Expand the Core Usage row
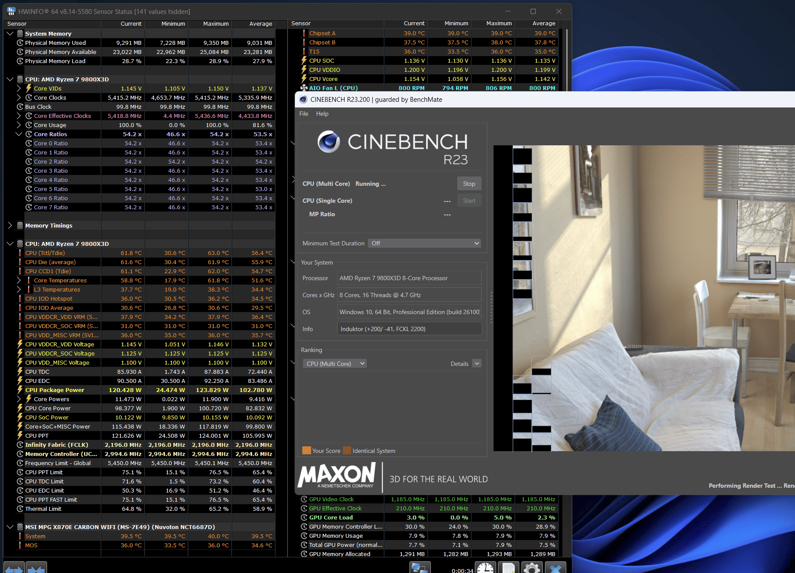Image resolution: width=795 pixels, height=573 pixels. tap(19, 125)
